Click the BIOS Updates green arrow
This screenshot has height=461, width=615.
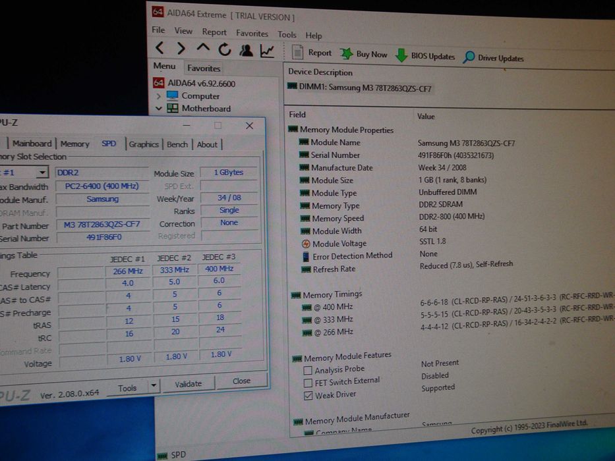pos(401,55)
